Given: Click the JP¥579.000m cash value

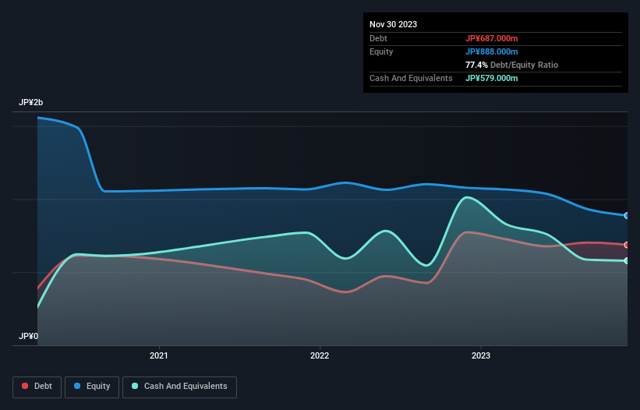Looking at the screenshot, I should coord(491,78).
